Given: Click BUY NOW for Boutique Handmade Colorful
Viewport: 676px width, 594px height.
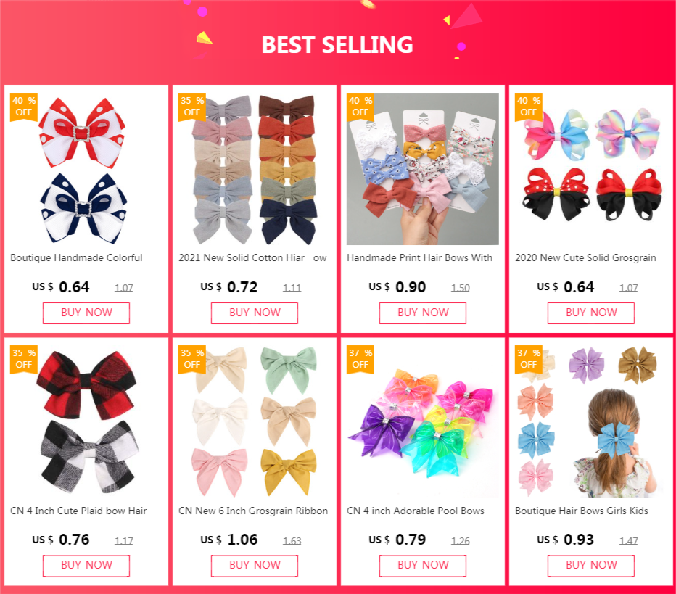Looking at the screenshot, I should [x=86, y=313].
